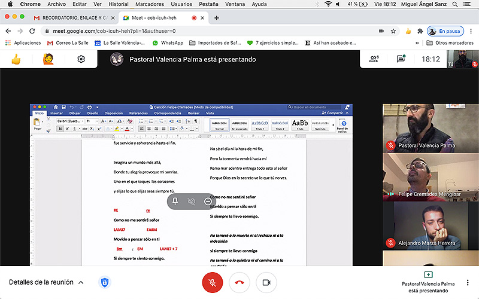Expand hidden bookmarks with the double chevron
479x299 pixels.
coord(417,43)
